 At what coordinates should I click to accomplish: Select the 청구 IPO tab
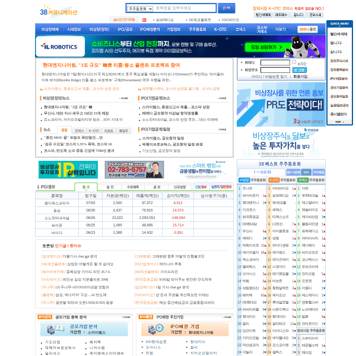pyautogui.click(x=86, y=187)
